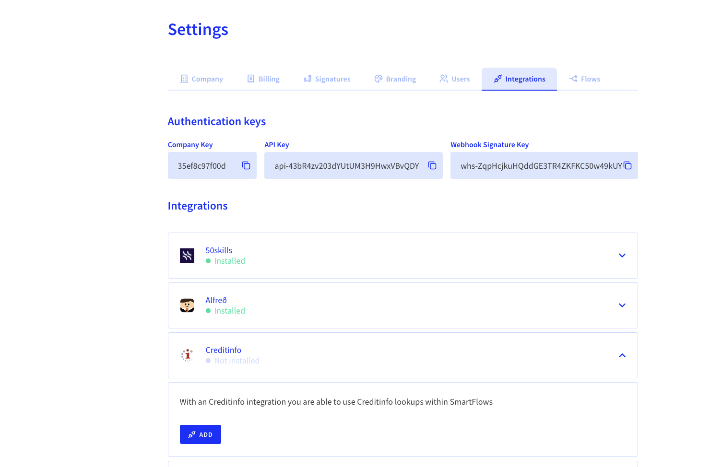
Task: Click the Creditinfo logo icon
Action: (187, 355)
